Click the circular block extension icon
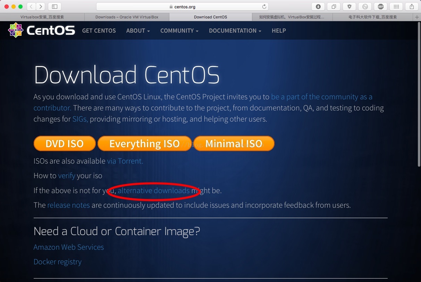 [x=365, y=6]
